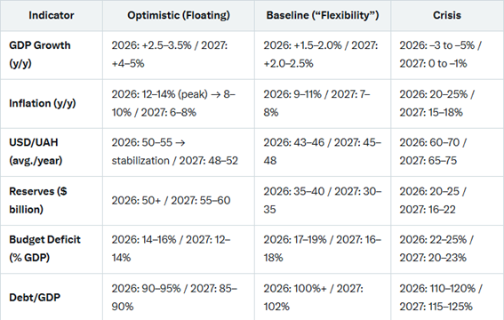Screen dimensions: 504x320
Task: Select the Inflation (y/y) row label
Action: tap(43, 103)
